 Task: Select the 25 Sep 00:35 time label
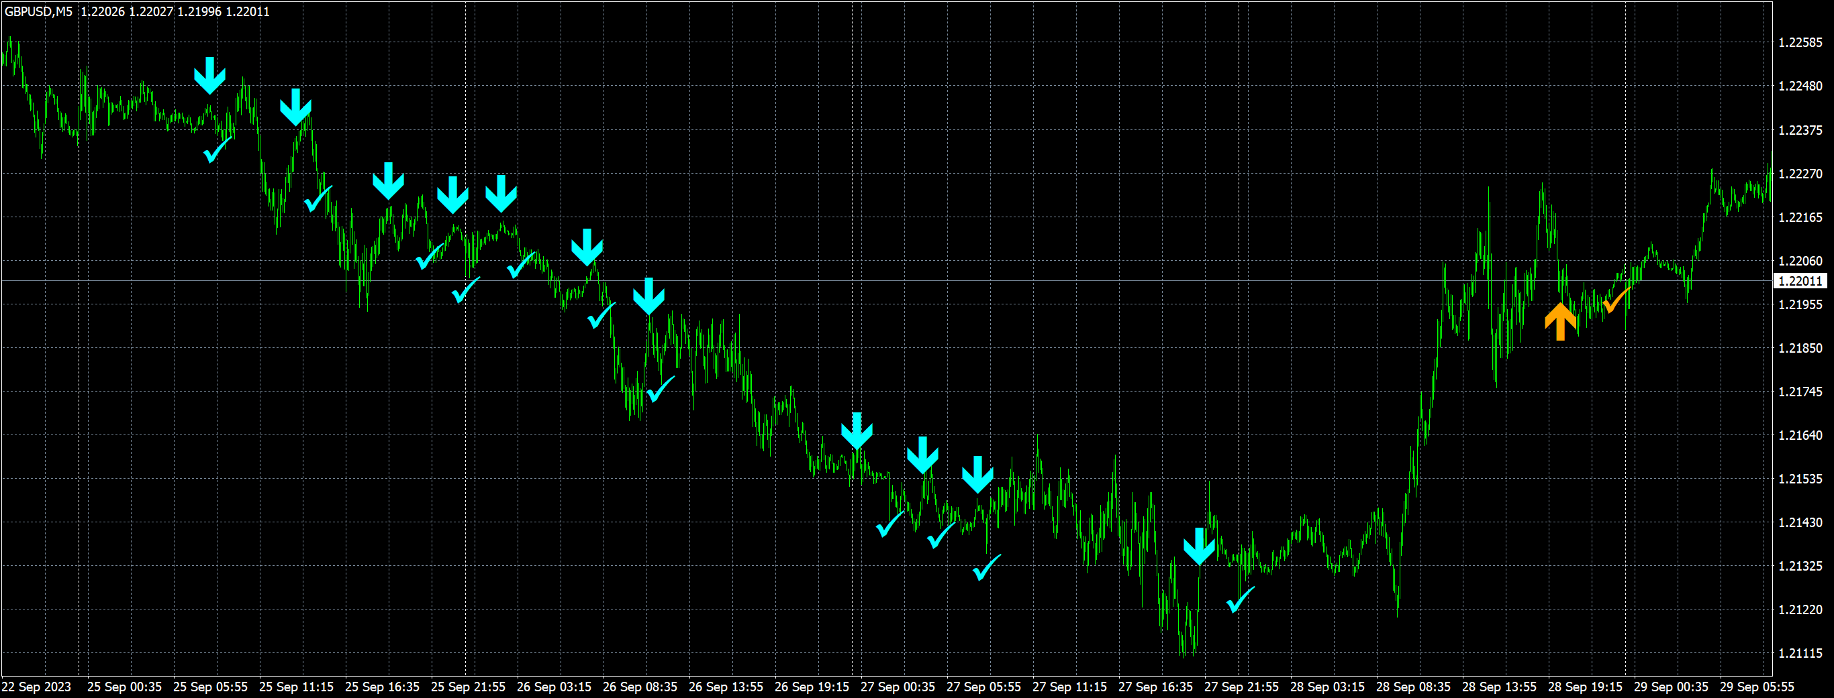[x=125, y=687]
